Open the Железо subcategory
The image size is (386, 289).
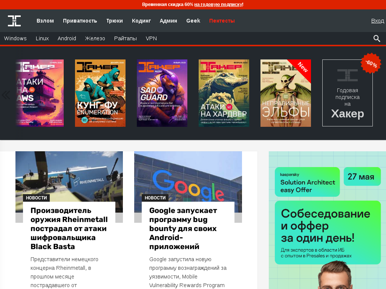(x=95, y=38)
